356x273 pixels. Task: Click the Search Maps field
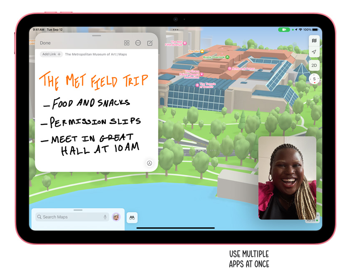(x=72, y=217)
